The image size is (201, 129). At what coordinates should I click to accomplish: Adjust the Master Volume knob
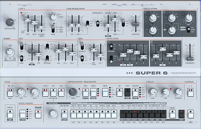coord(10,22)
